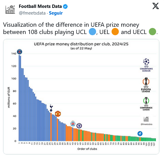Click the Manchester United crest
164x157 pixels.
(x=58, y=114)
